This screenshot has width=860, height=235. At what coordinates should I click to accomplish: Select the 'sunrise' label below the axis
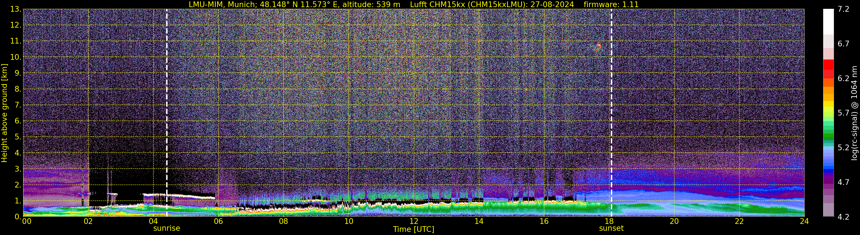167,228
